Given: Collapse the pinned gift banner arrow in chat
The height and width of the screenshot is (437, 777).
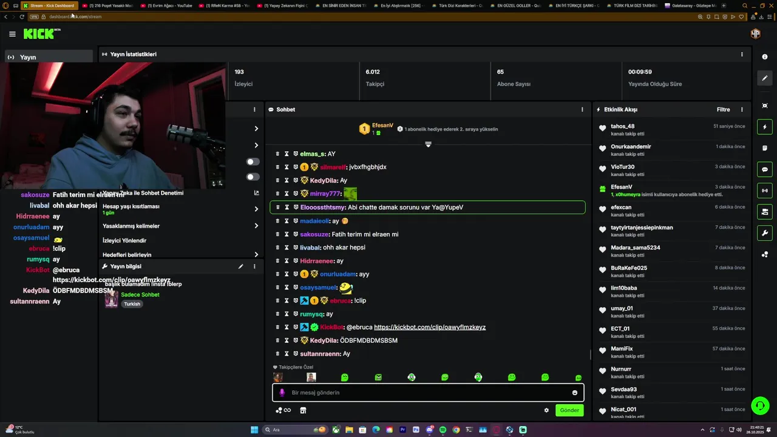Looking at the screenshot, I should pyautogui.click(x=428, y=144).
